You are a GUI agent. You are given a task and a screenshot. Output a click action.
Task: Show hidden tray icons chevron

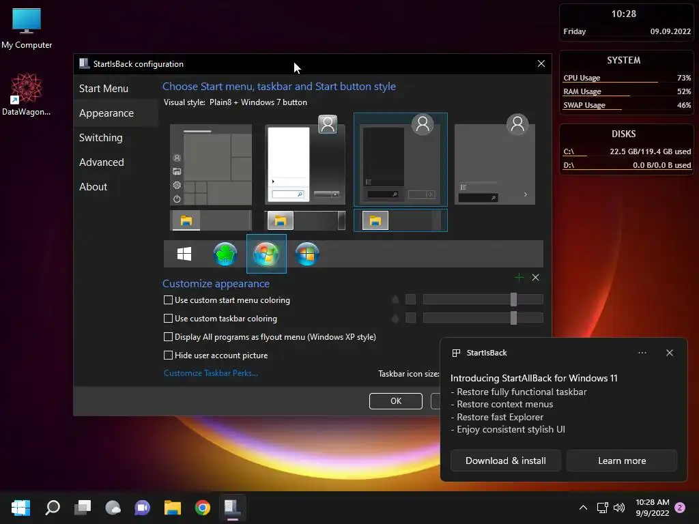583,508
